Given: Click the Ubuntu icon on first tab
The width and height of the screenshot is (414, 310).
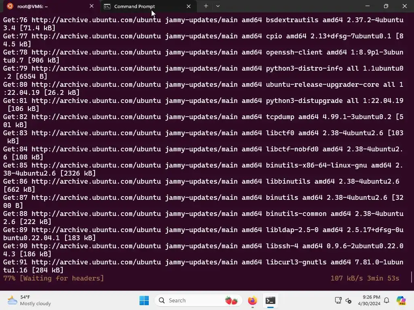Looking at the screenshot, I should (x=10, y=6).
